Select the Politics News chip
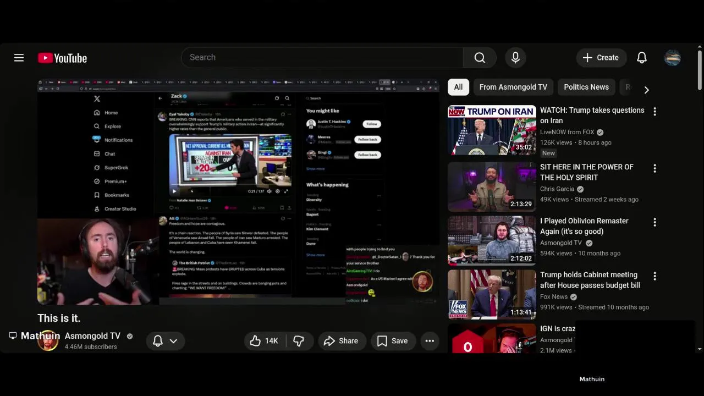 tap(586, 87)
